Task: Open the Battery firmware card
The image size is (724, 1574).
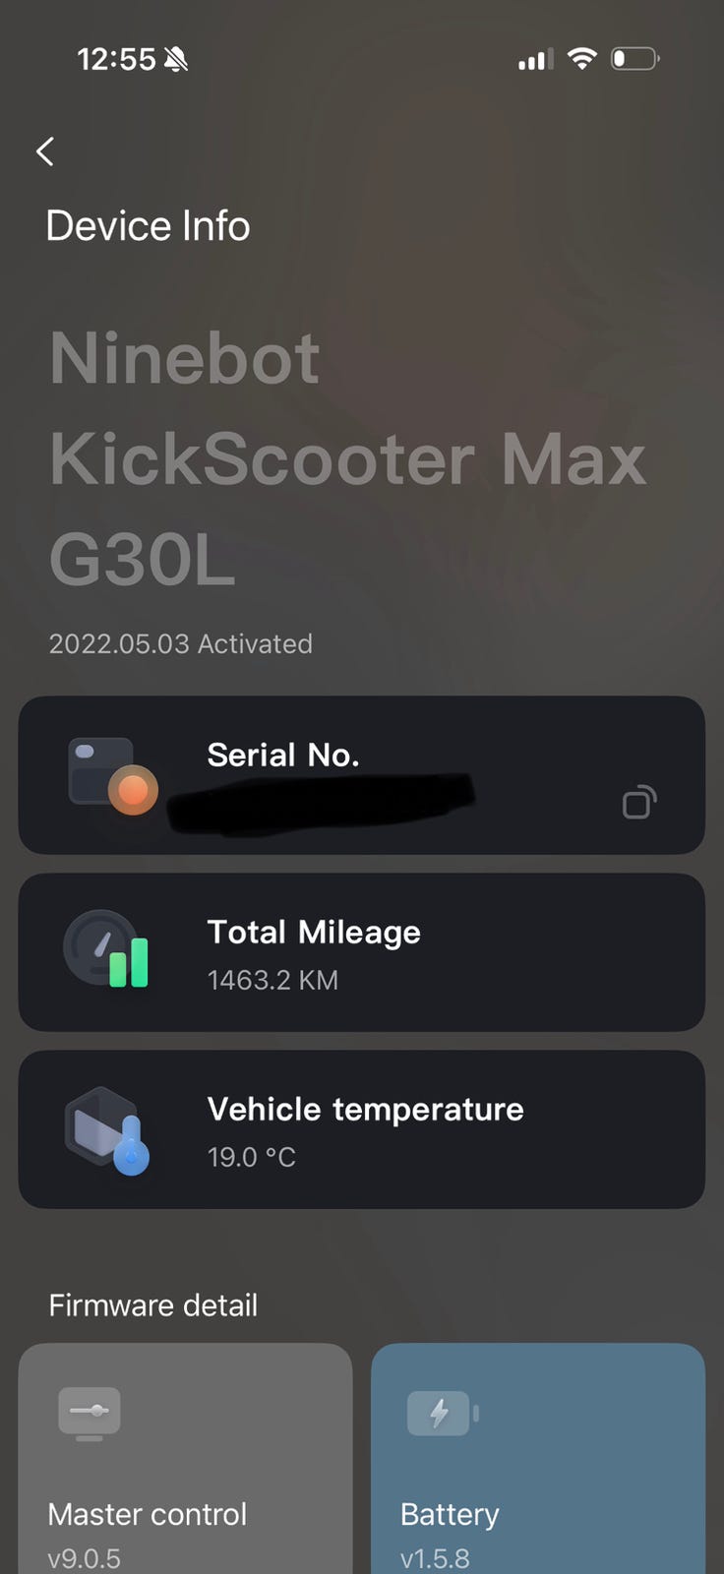Action: coord(538,1459)
